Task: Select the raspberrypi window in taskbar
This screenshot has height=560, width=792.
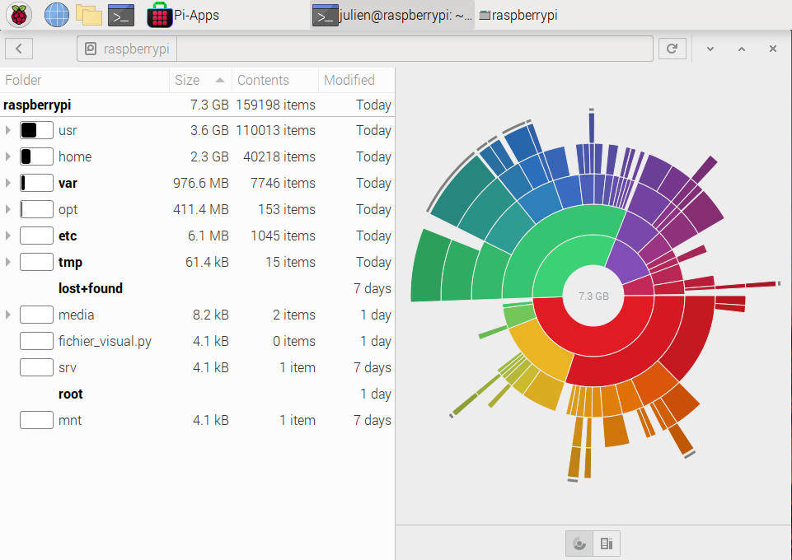Action: [519, 15]
